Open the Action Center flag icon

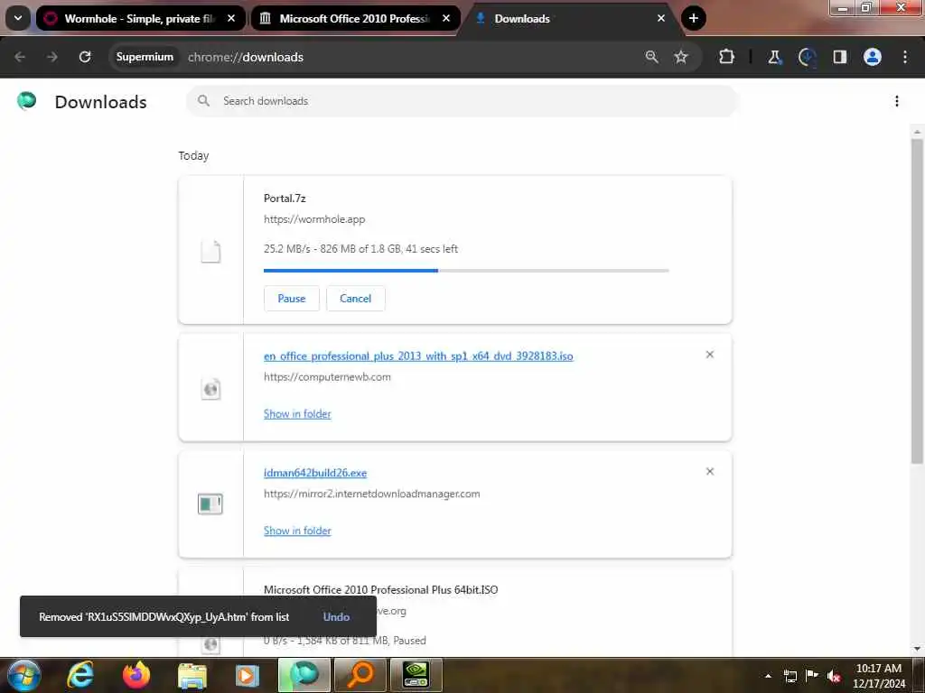click(x=812, y=675)
